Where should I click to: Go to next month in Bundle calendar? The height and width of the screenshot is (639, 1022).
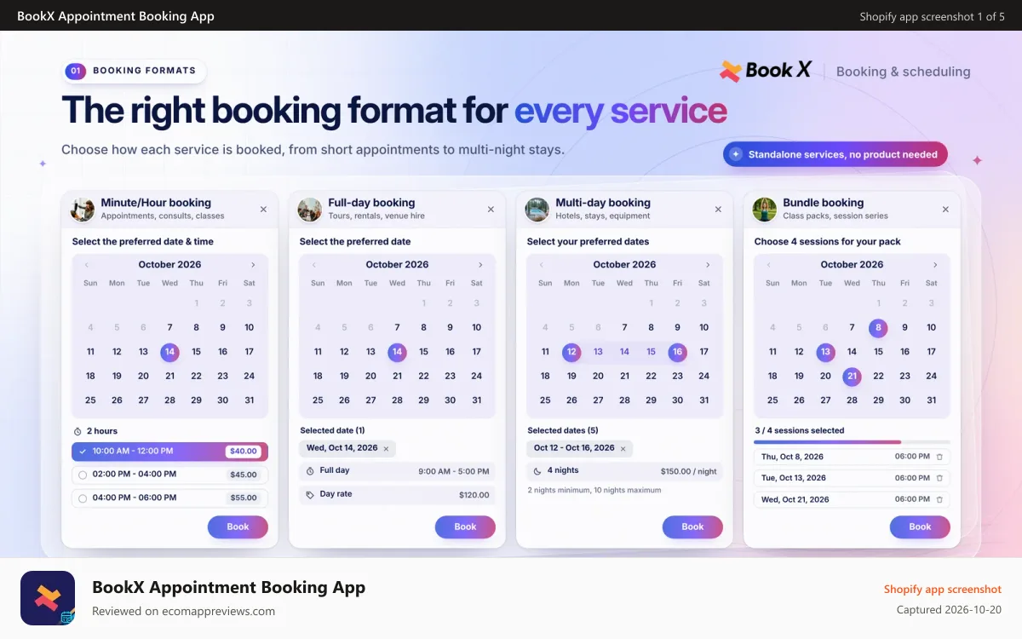tap(935, 265)
